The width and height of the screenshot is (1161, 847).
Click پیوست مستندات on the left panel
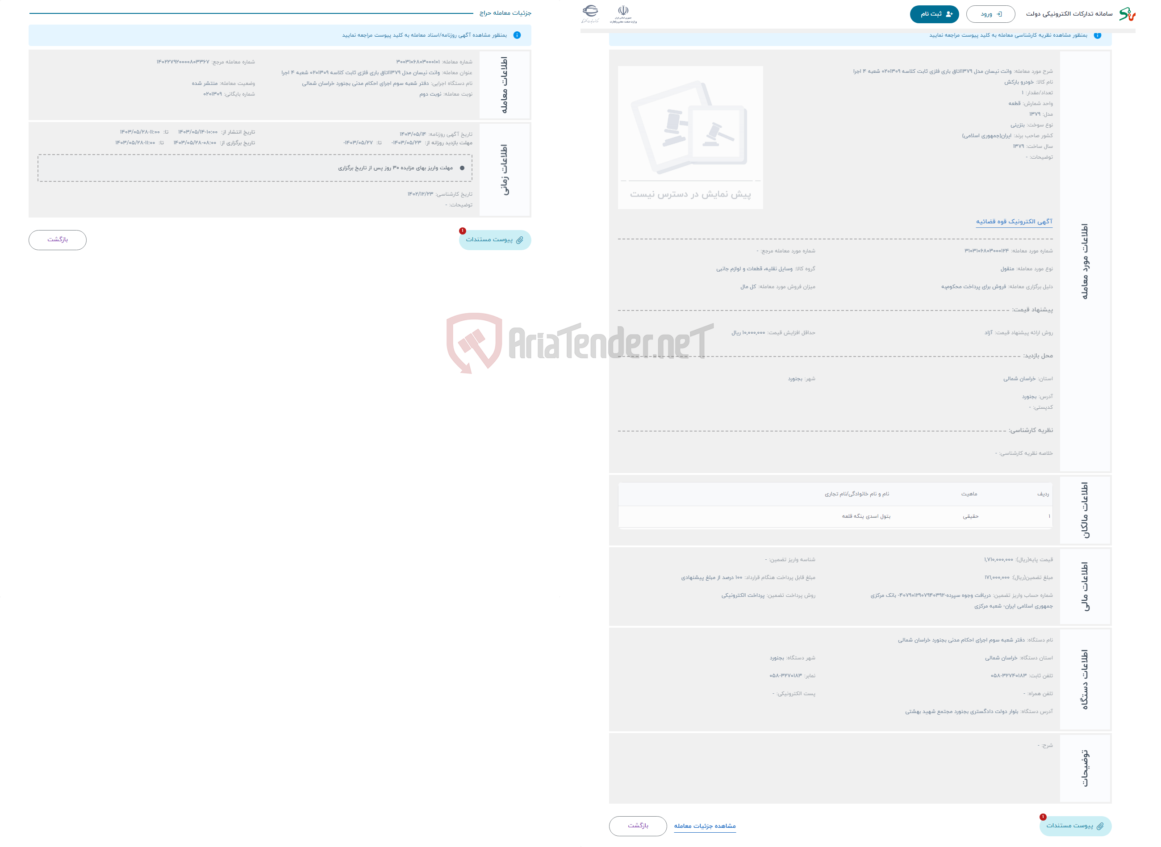point(494,240)
